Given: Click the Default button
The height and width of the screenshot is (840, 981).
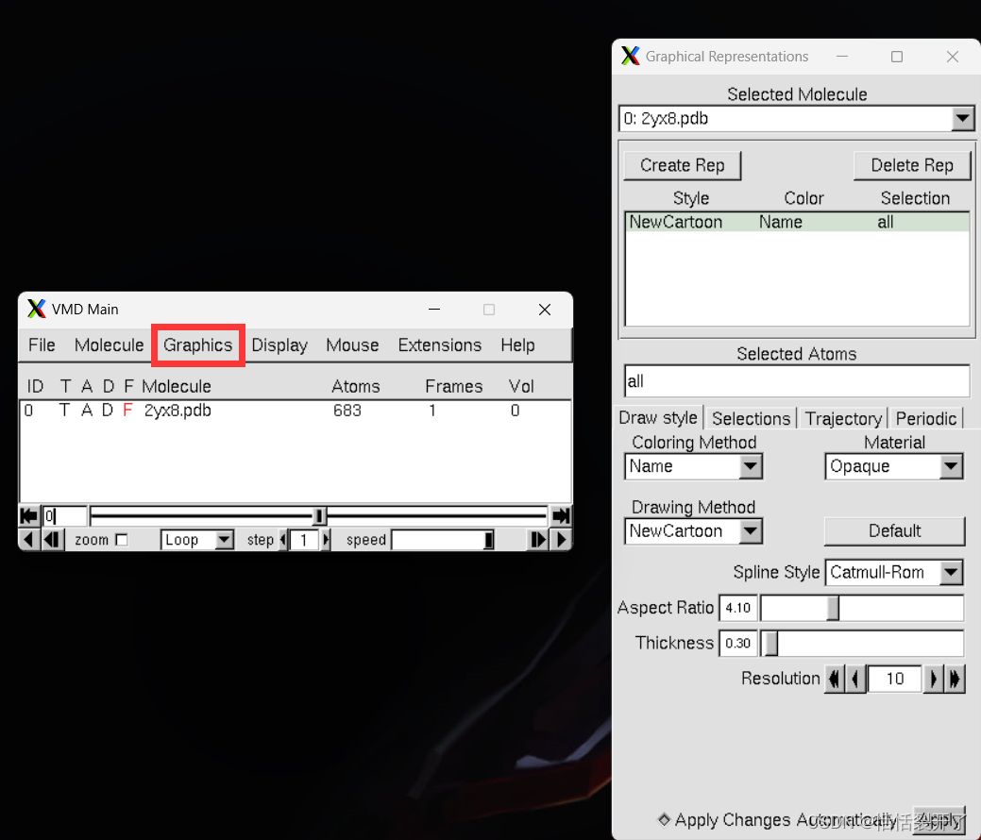Looking at the screenshot, I should pos(893,531).
